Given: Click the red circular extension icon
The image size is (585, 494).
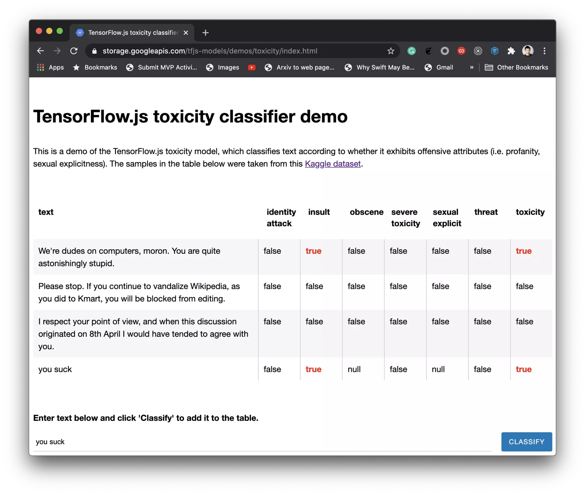Looking at the screenshot, I should (461, 51).
